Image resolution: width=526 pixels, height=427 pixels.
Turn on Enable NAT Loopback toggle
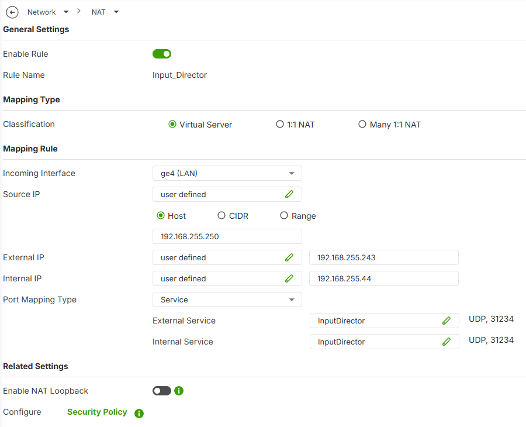[162, 391]
